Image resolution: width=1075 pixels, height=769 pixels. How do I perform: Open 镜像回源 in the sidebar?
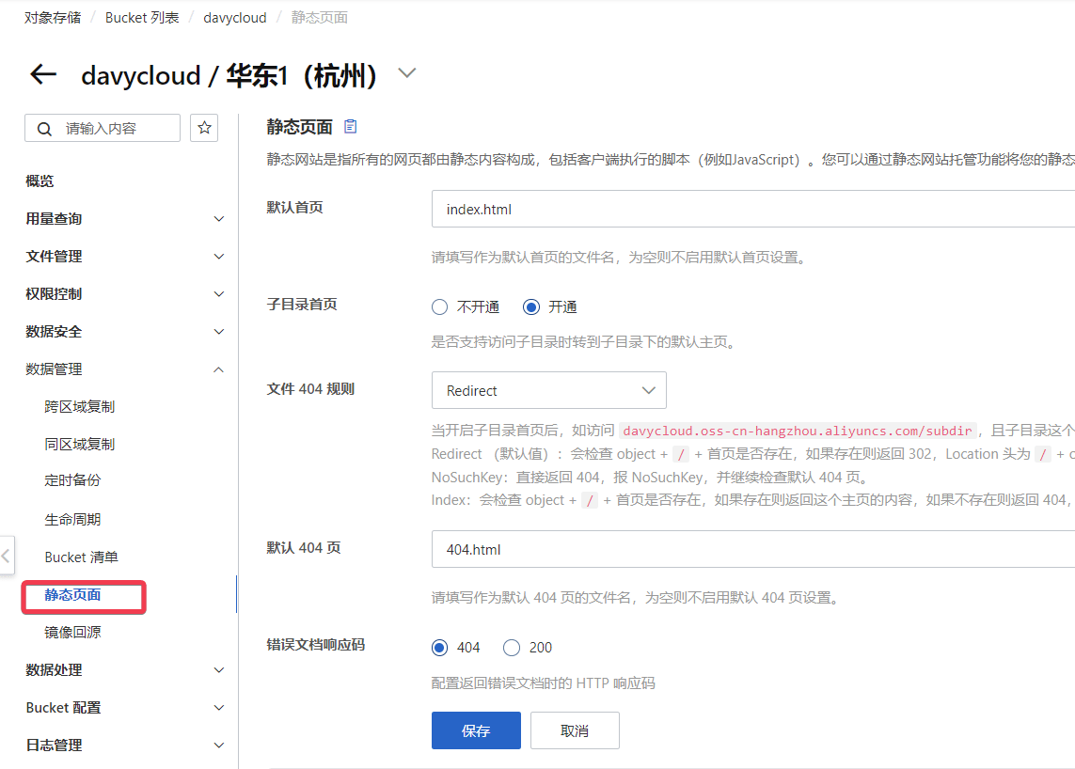[72, 632]
